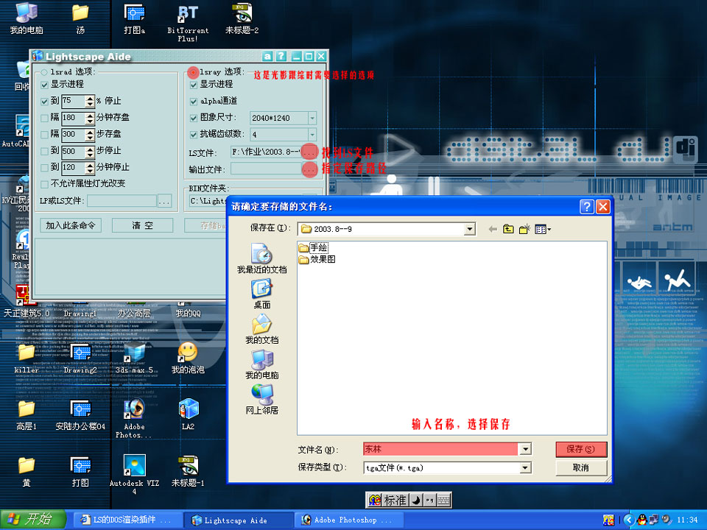Viewport: 707px width, 530px height.
Task: Enable 到 120 分钟停止 checkbox
Action: [x=44, y=168]
